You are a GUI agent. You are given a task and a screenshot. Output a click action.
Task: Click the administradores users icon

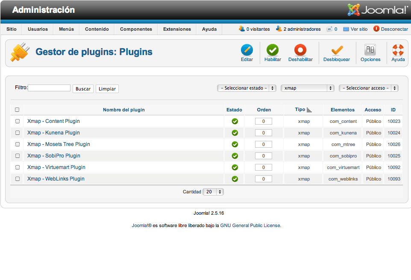(279, 29)
